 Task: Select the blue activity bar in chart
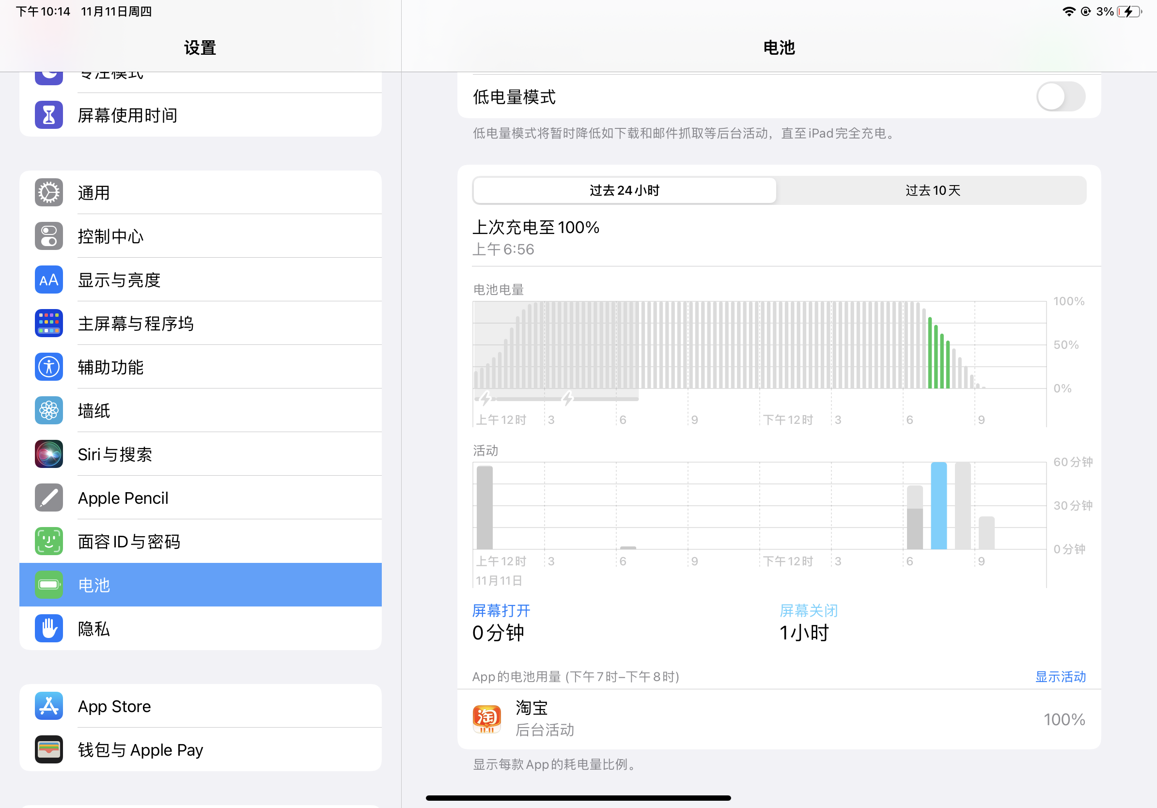(938, 506)
